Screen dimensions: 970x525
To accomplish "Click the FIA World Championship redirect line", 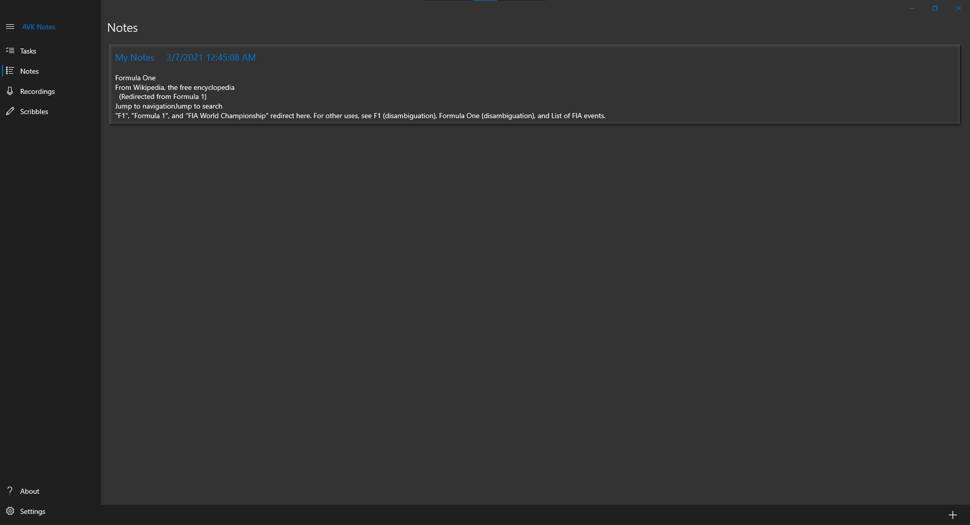I will tap(360, 116).
